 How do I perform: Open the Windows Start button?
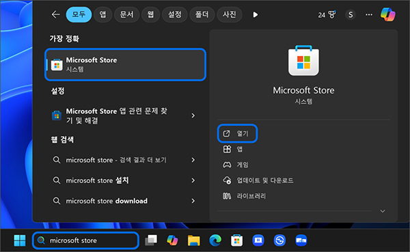pos(20,240)
